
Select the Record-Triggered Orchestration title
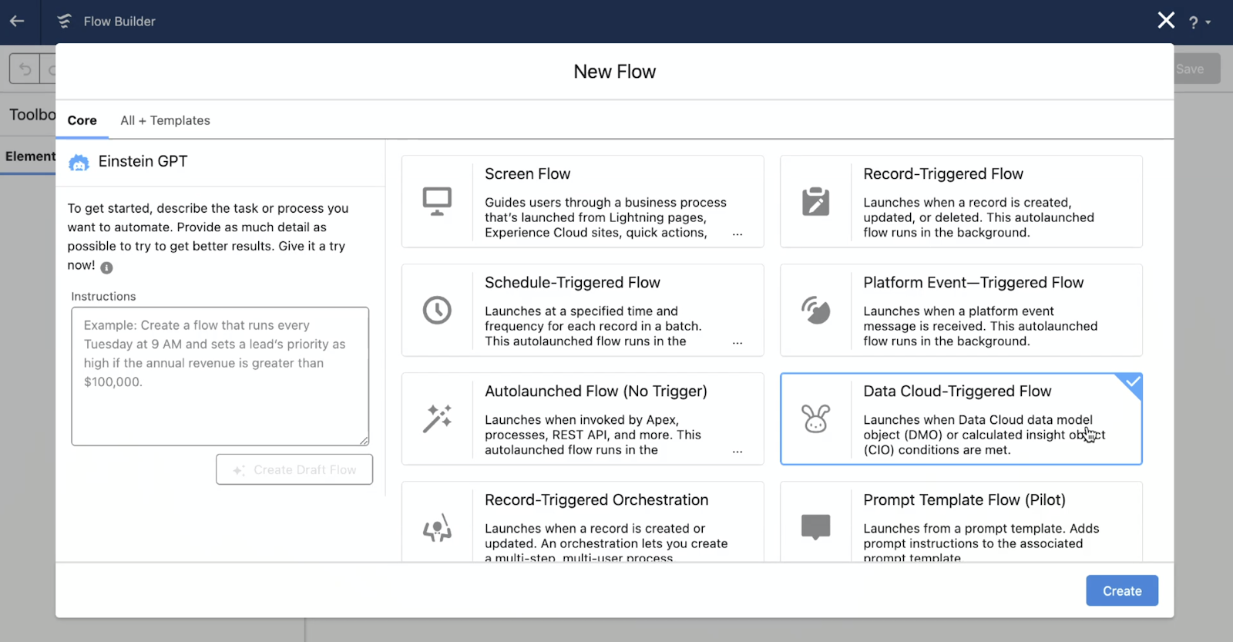(596, 500)
